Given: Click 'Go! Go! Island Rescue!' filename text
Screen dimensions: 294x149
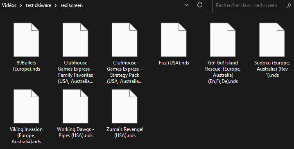Looking at the screenshot, I should (223, 72).
